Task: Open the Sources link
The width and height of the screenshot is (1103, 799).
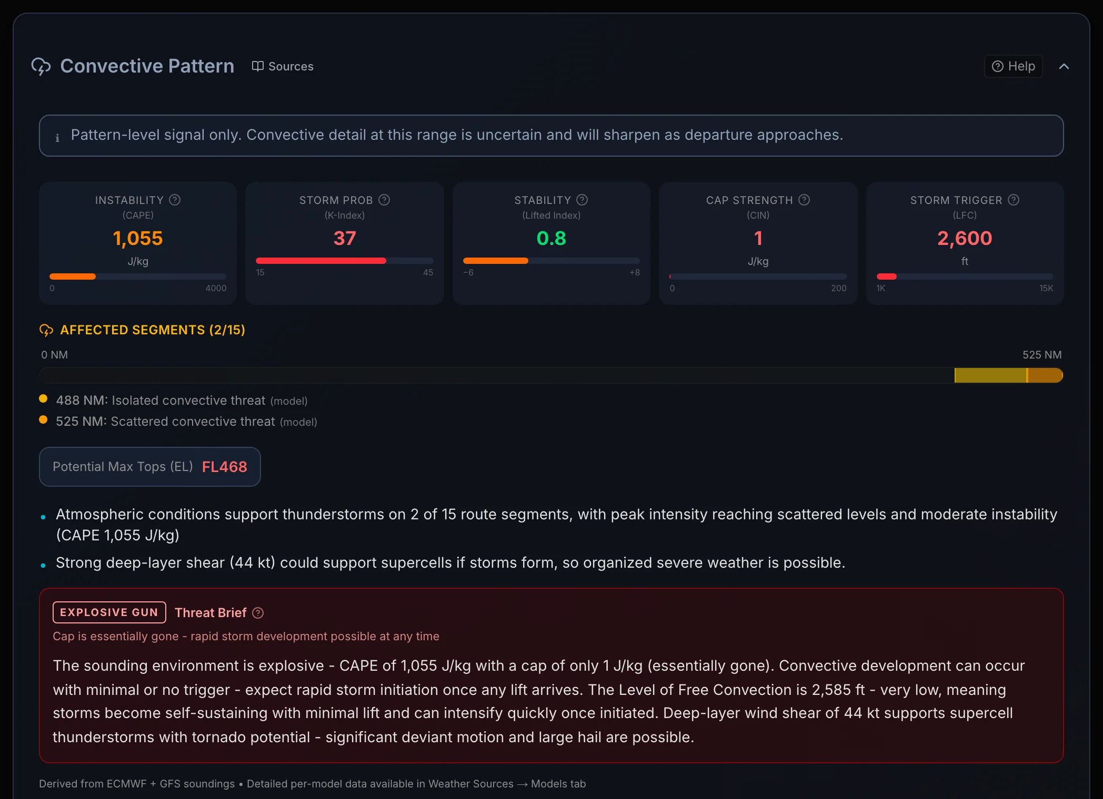Action: pyautogui.click(x=283, y=66)
